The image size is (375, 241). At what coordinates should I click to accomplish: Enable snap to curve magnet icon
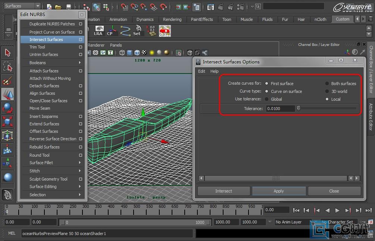pyautogui.click(x=134, y=7)
